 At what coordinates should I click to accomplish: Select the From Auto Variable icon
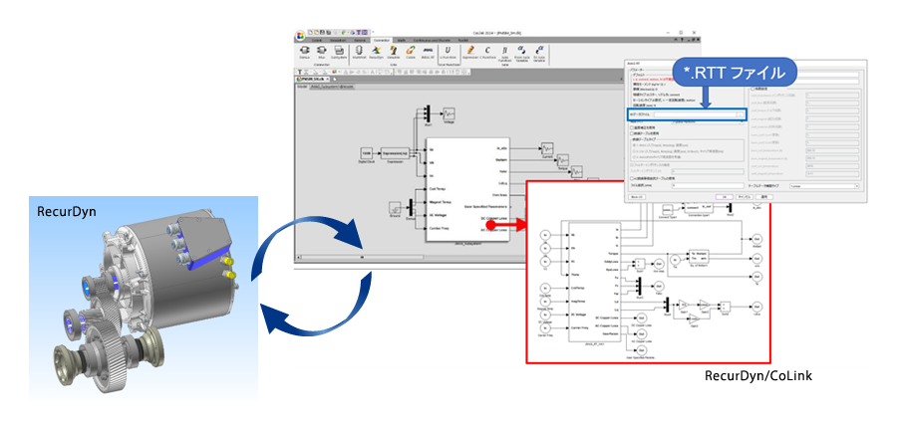521,53
